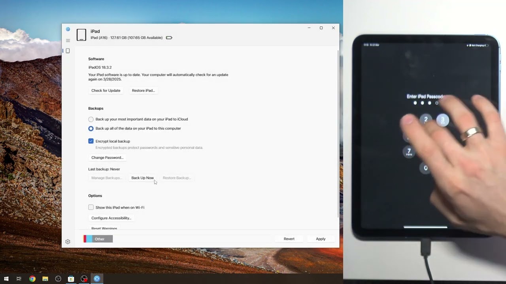The width and height of the screenshot is (506, 284).
Task: Click the Revert button
Action: 289,239
